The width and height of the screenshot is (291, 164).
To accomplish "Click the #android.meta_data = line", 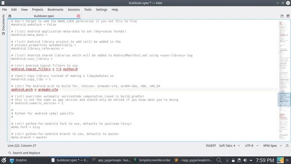I will pyautogui.click(x=29, y=35).
